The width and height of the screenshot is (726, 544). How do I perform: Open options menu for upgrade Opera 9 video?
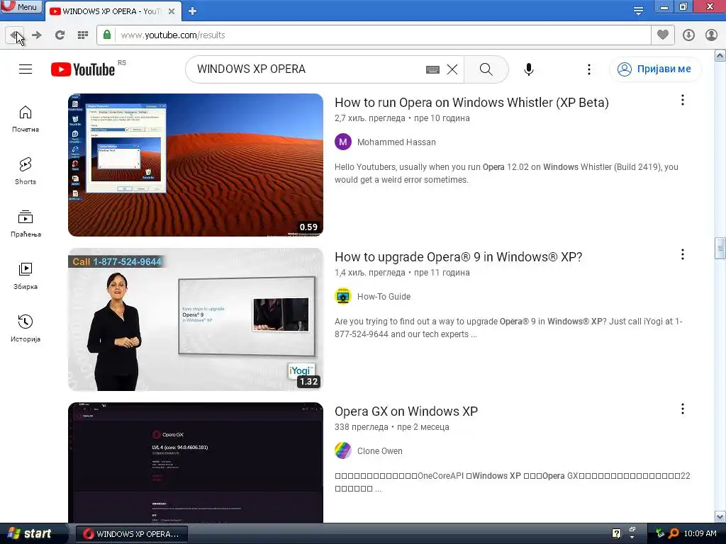[683, 254]
